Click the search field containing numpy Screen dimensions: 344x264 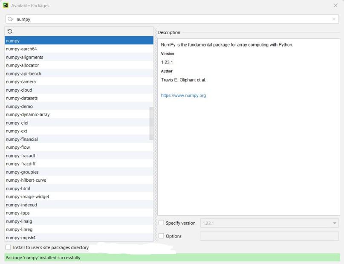click(x=172, y=19)
